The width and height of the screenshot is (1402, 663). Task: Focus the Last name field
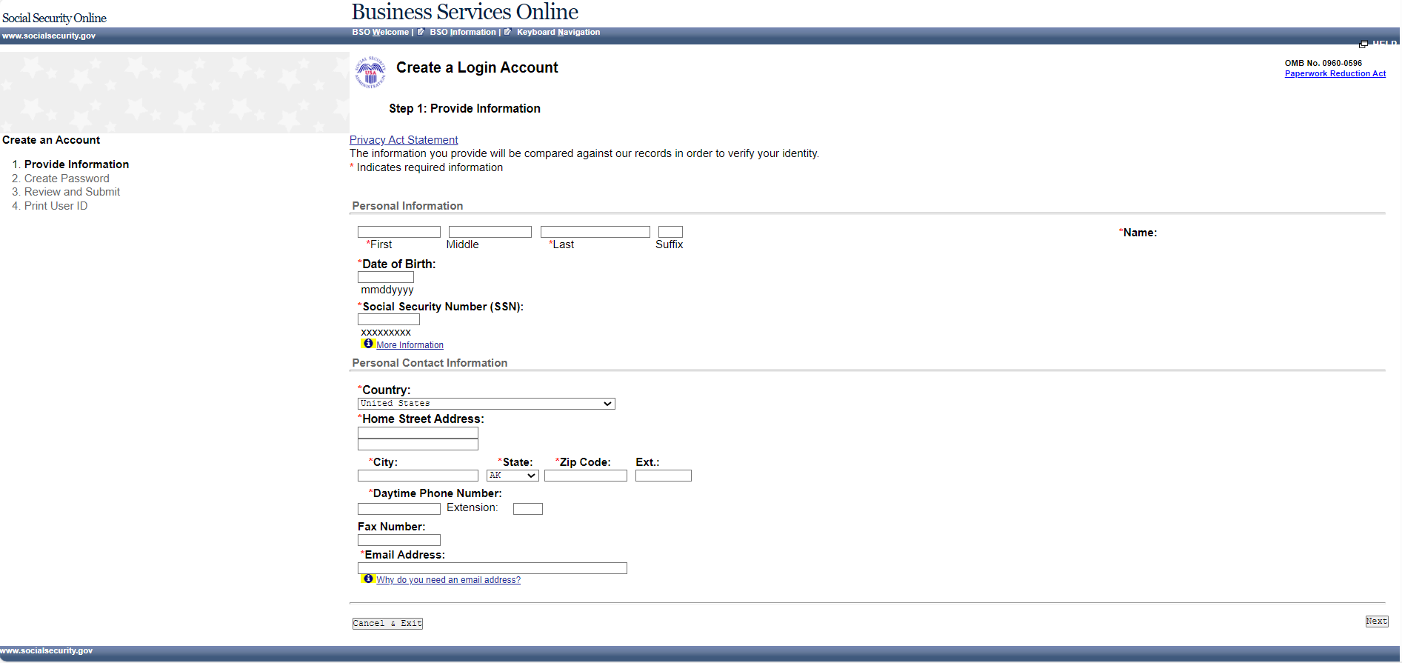coord(595,232)
